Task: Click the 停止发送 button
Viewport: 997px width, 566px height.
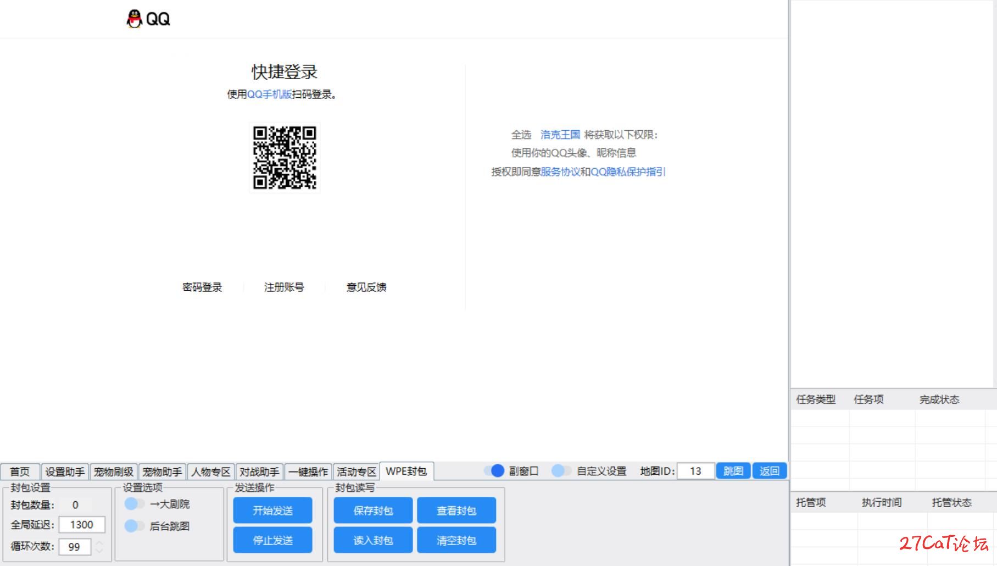Action: click(x=272, y=540)
